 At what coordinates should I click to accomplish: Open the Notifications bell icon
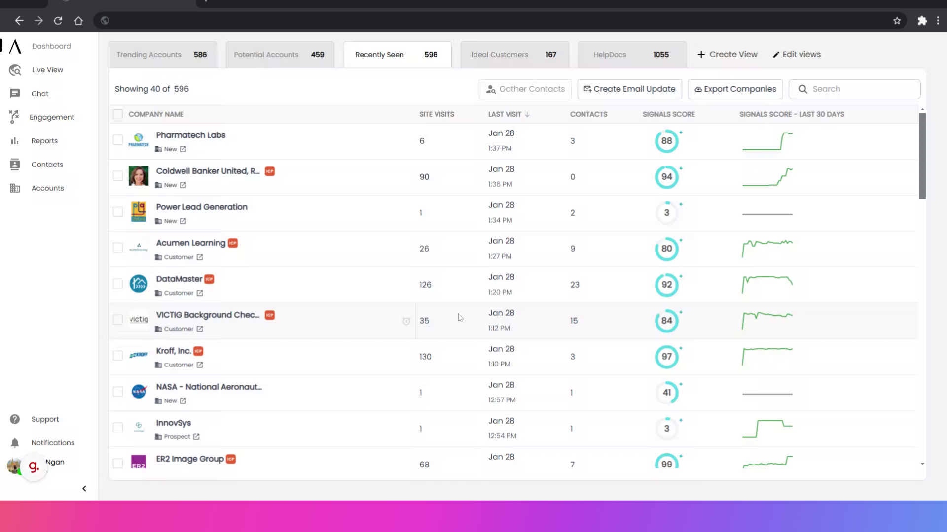pos(15,443)
